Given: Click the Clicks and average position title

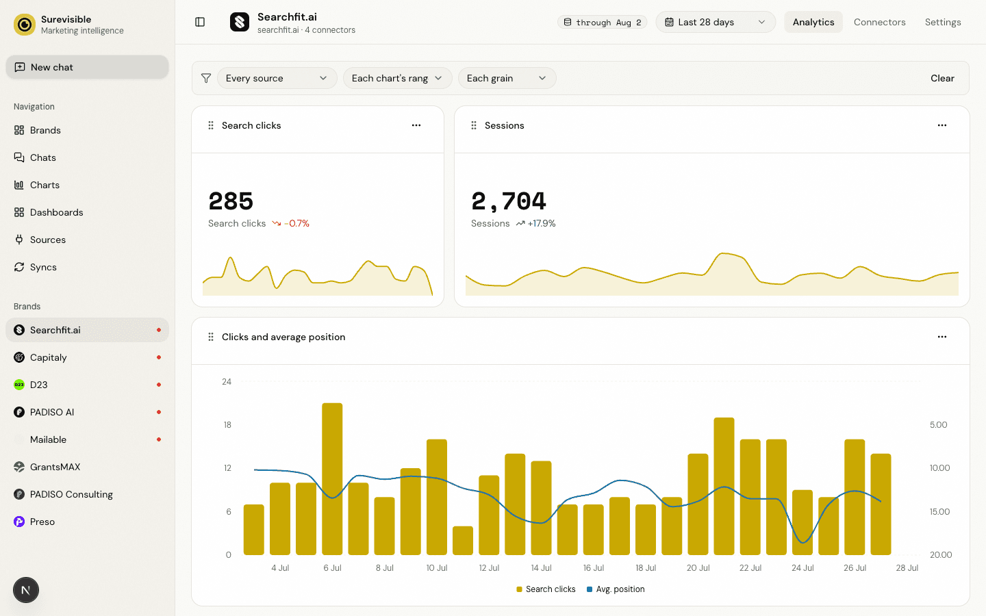Looking at the screenshot, I should [x=283, y=337].
